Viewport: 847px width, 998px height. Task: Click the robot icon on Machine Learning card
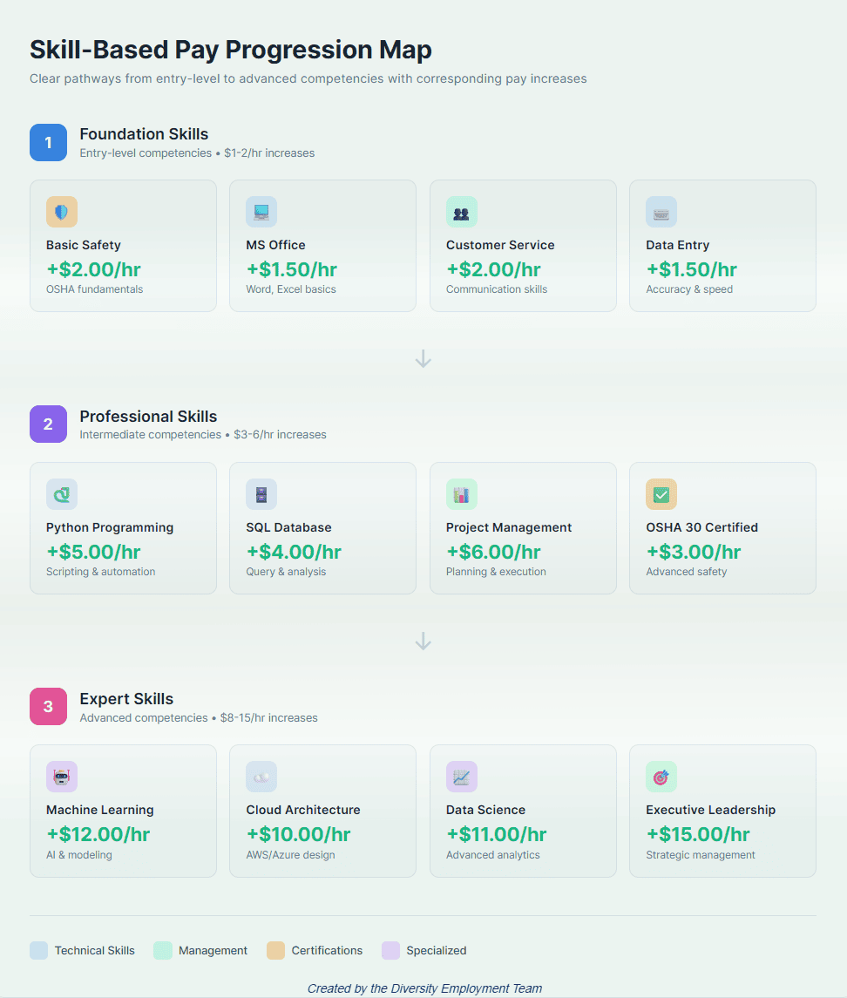[60, 776]
